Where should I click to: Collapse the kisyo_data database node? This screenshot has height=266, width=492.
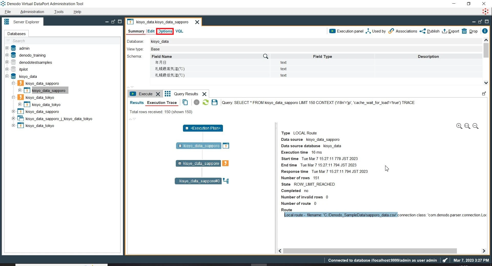pyautogui.click(x=7, y=76)
